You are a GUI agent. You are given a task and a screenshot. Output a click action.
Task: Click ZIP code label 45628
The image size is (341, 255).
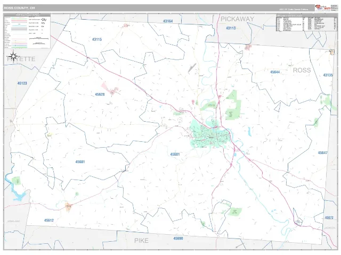100,95
